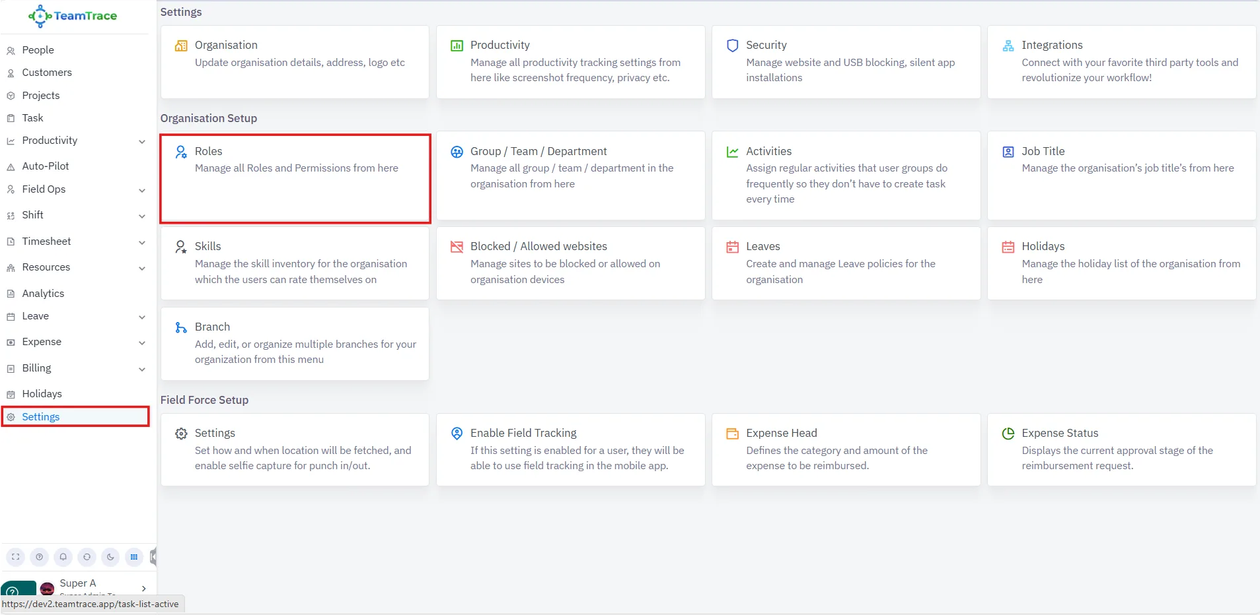Click the Security shield icon
This screenshot has width=1260, height=615.
pos(732,46)
